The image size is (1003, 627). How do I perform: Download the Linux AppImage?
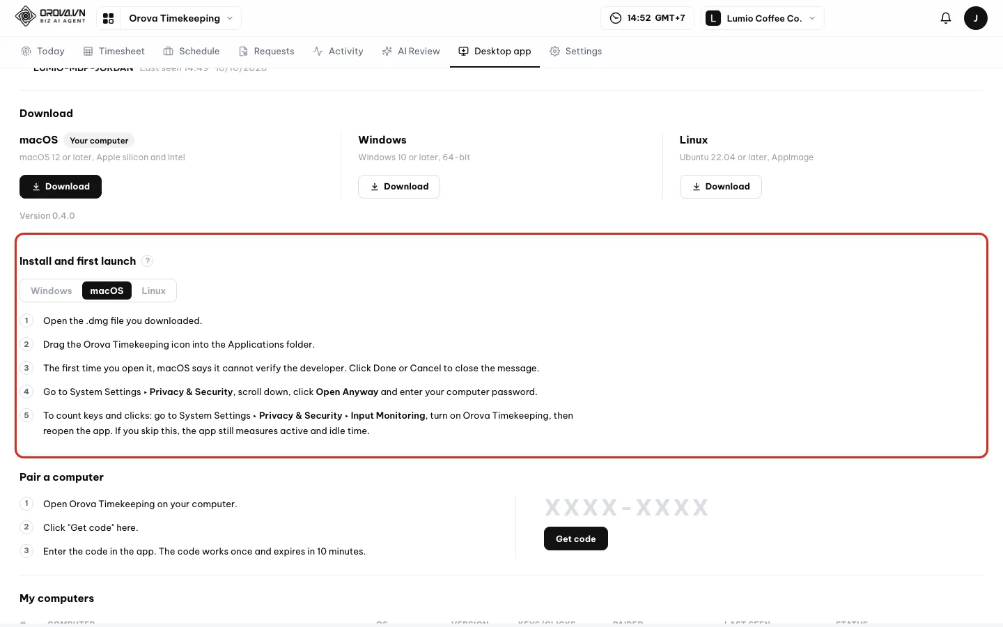coord(721,187)
